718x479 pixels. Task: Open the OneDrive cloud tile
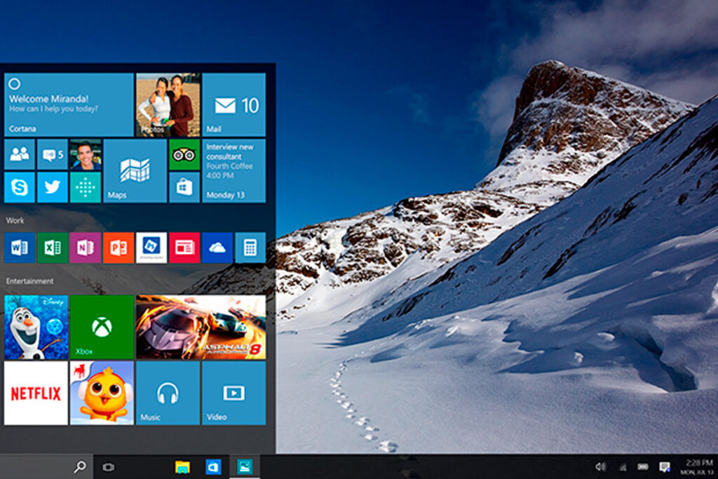coord(217,248)
